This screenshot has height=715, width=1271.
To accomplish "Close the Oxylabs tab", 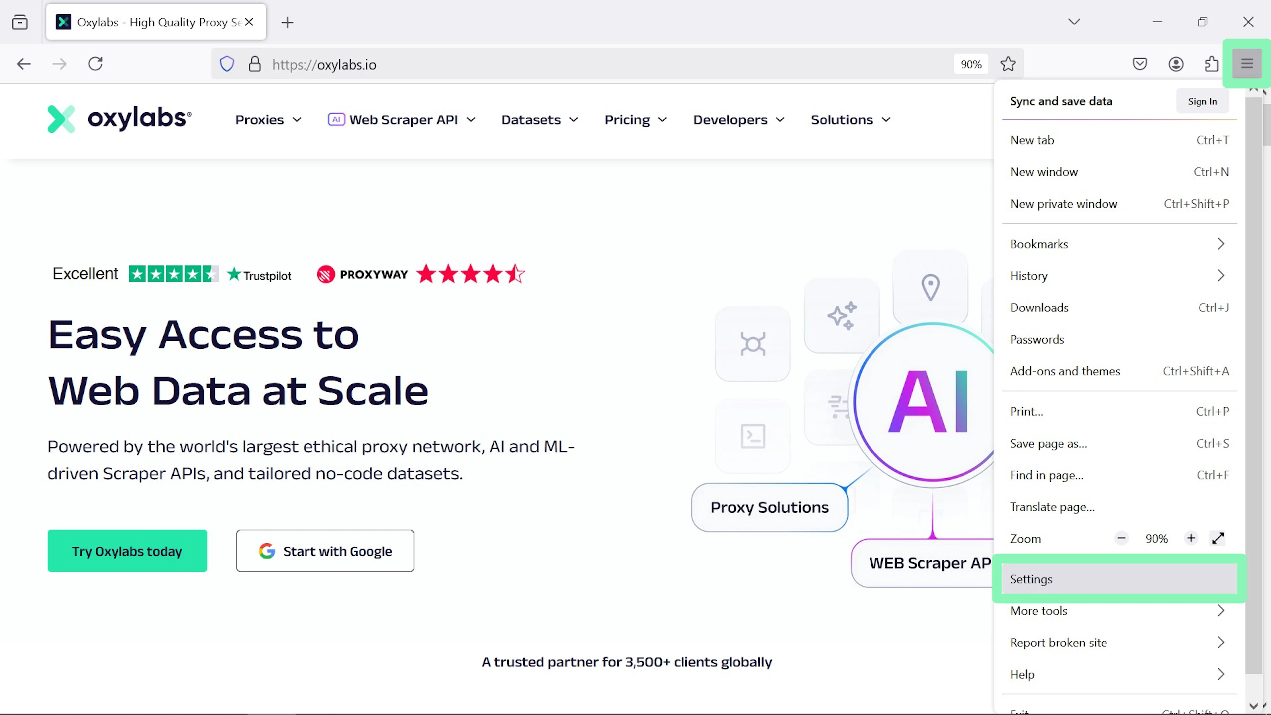I will click(x=249, y=22).
